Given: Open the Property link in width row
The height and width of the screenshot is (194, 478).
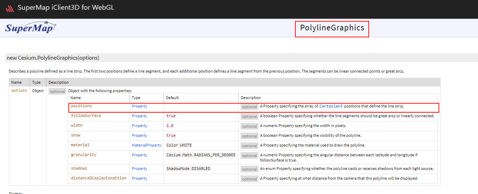Looking at the screenshot, I should click(x=139, y=126).
